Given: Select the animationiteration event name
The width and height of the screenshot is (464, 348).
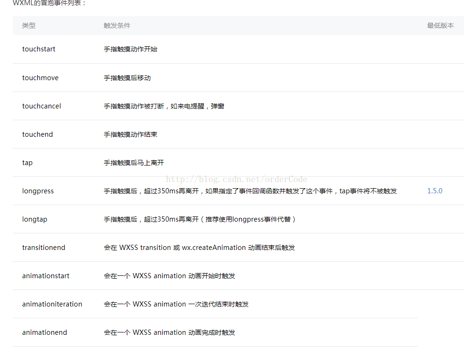Looking at the screenshot, I should (52, 304).
